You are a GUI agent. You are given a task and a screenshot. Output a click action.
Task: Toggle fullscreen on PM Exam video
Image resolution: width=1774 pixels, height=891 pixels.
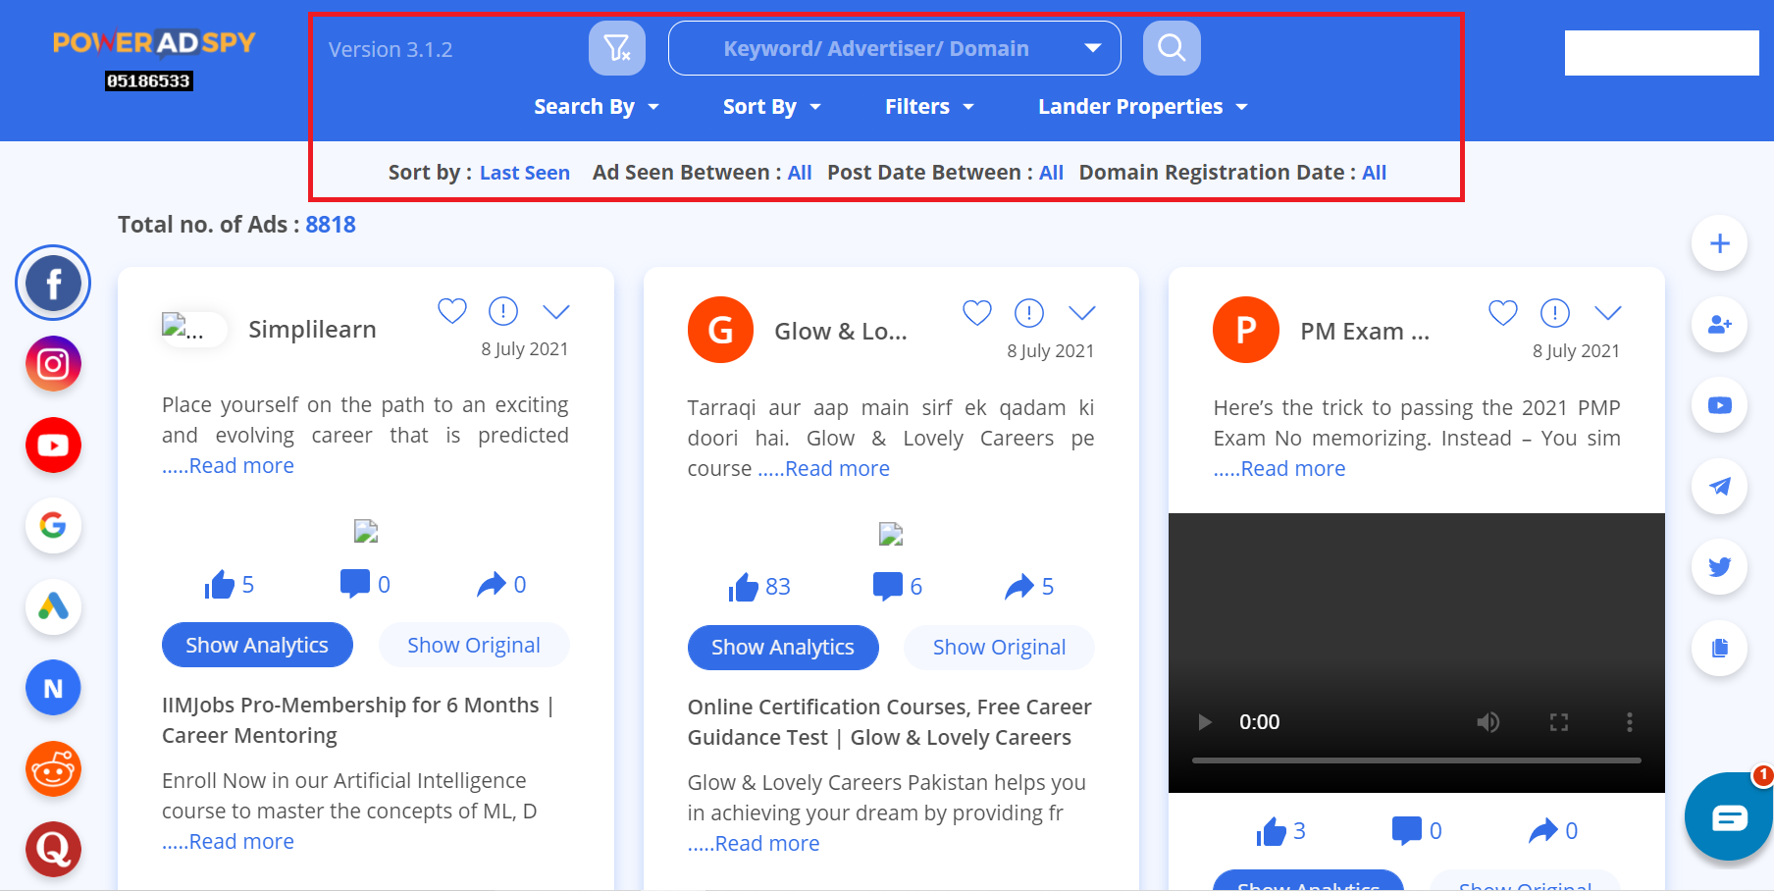(x=1559, y=722)
